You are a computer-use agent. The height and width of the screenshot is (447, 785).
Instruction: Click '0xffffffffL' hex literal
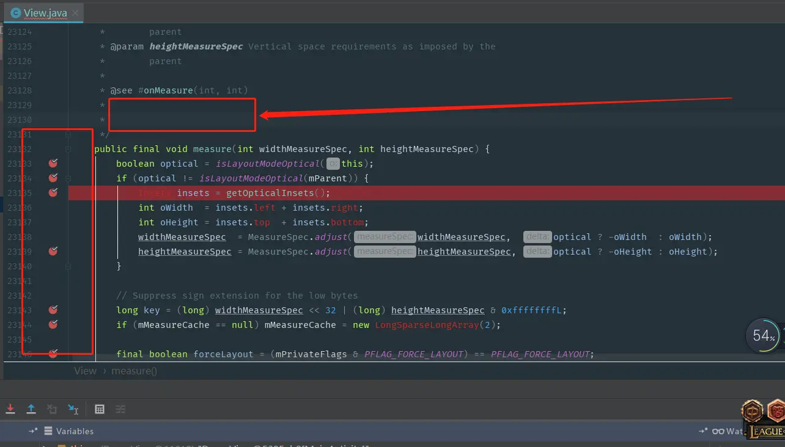point(531,310)
